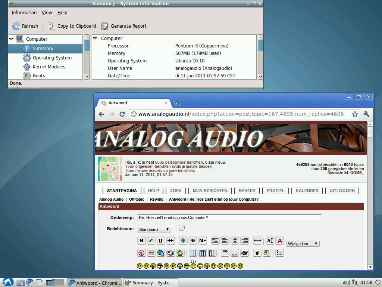Click the Onderwerp subject input field
Viewport: 382px width, 287px height.
pyautogui.click(x=229, y=217)
